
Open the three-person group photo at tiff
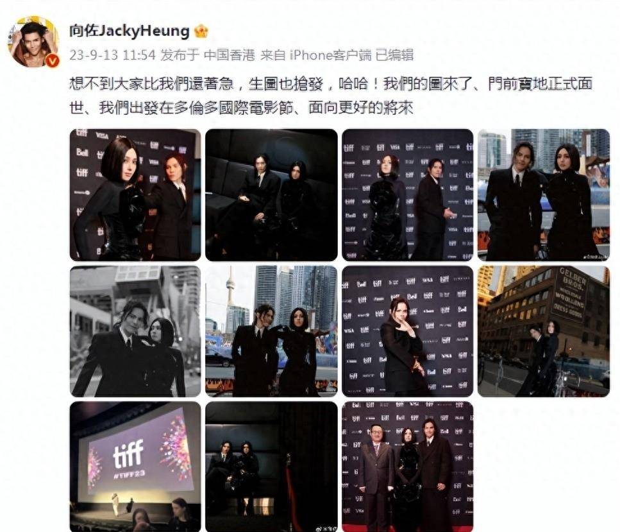point(407,467)
